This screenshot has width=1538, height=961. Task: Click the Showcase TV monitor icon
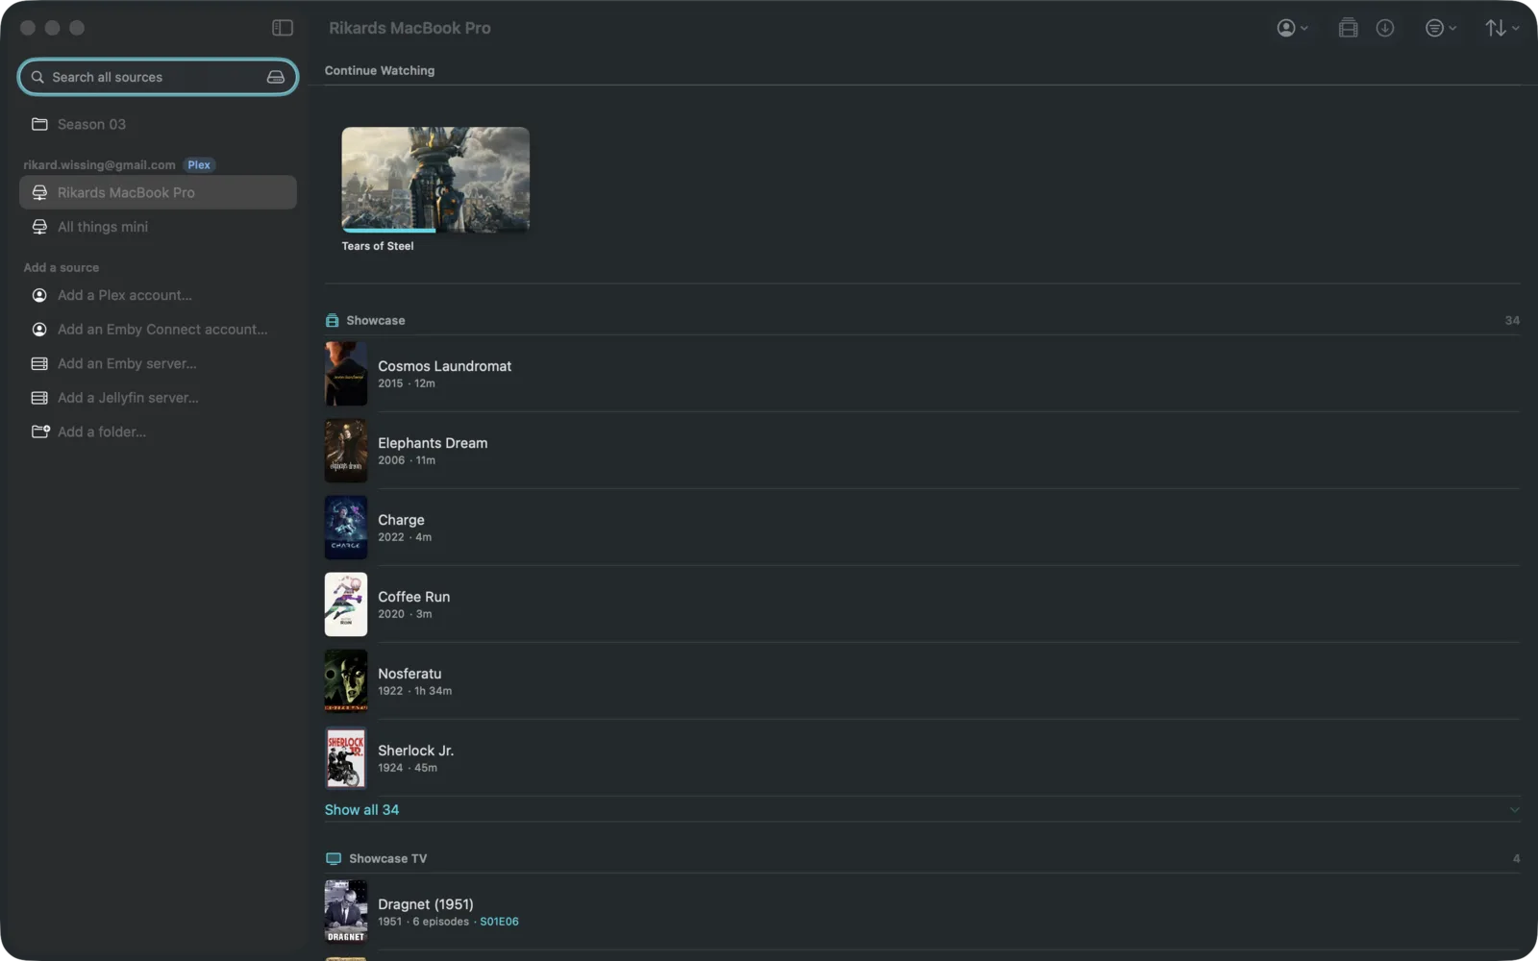point(334,858)
